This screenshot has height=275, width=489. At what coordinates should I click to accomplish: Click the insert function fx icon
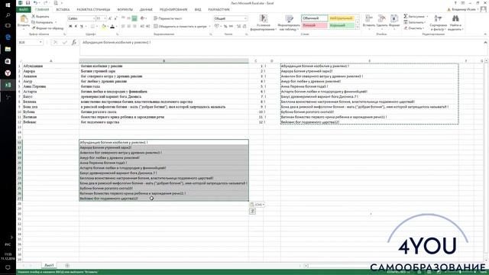[74, 42]
